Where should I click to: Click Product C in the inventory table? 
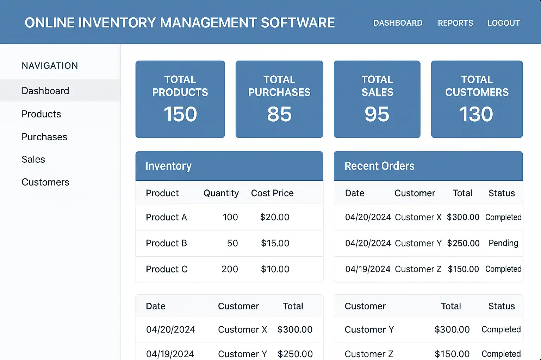[x=167, y=269]
